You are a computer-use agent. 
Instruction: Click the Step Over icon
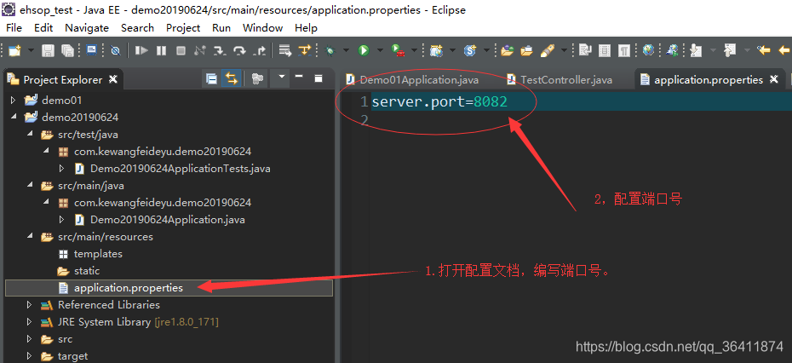point(239,50)
